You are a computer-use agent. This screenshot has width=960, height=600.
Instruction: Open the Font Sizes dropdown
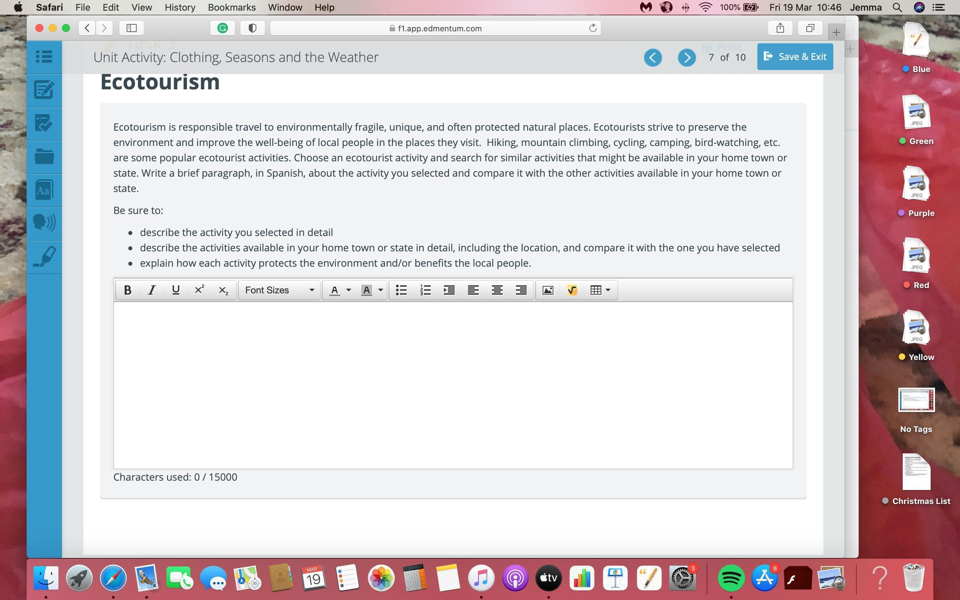tap(279, 290)
